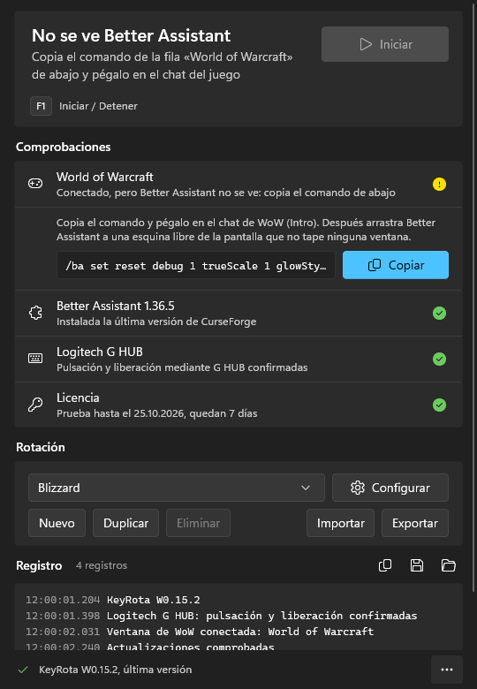Click the green check in the status bar
The width and height of the screenshot is (477, 689).
(23, 670)
